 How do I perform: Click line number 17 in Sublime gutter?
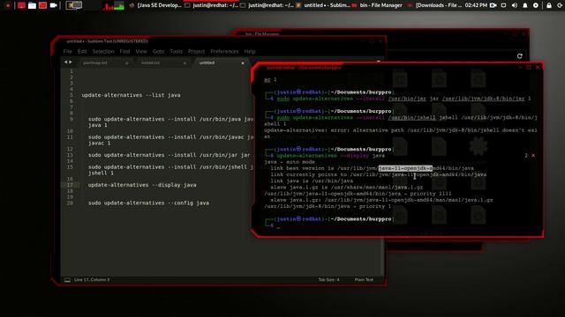[x=70, y=185]
